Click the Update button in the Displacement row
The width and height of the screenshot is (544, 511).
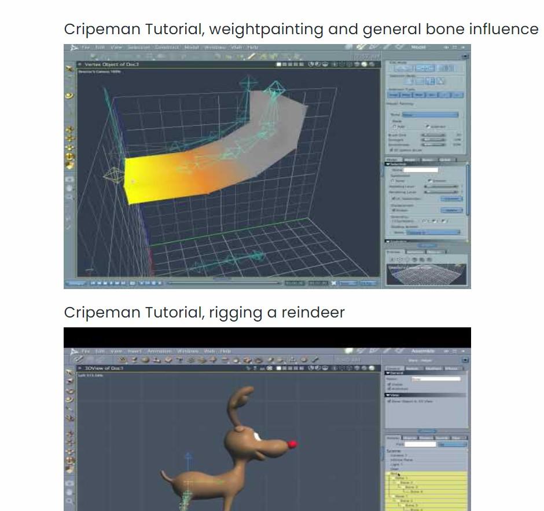click(452, 210)
